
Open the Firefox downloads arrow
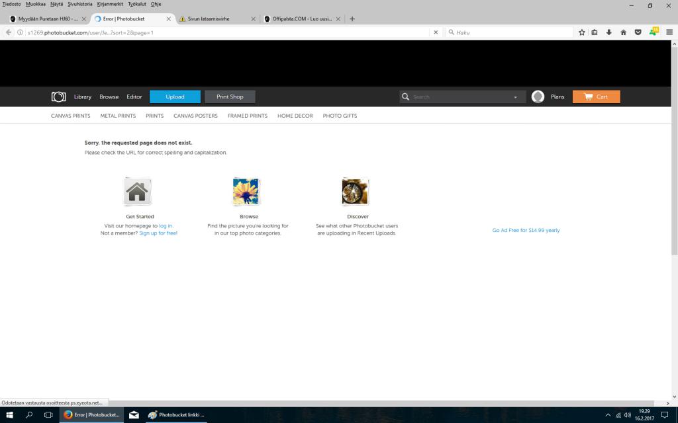(609, 32)
